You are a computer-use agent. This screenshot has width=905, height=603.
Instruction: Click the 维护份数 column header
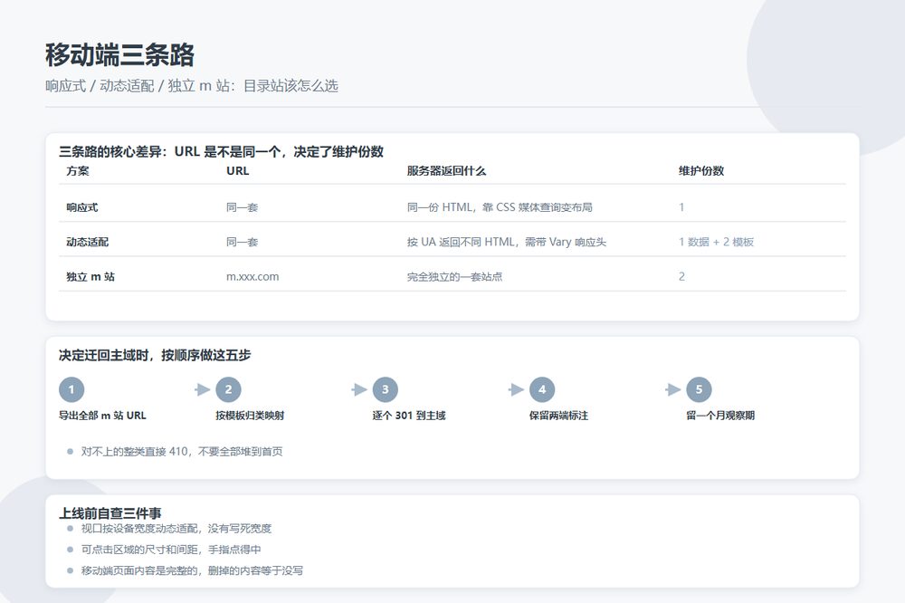(x=701, y=171)
